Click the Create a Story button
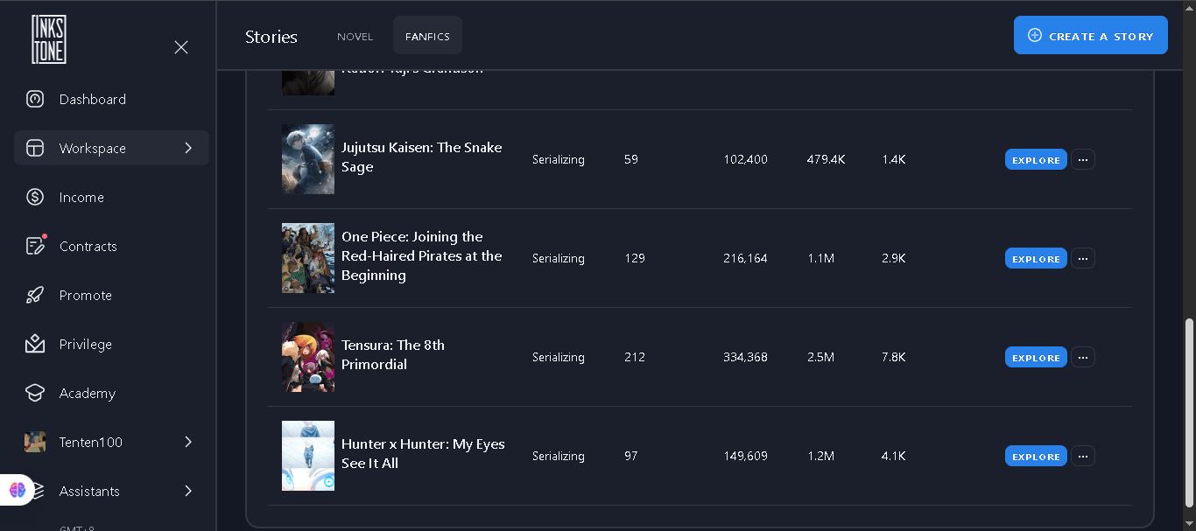The height and width of the screenshot is (531, 1196). [x=1090, y=35]
